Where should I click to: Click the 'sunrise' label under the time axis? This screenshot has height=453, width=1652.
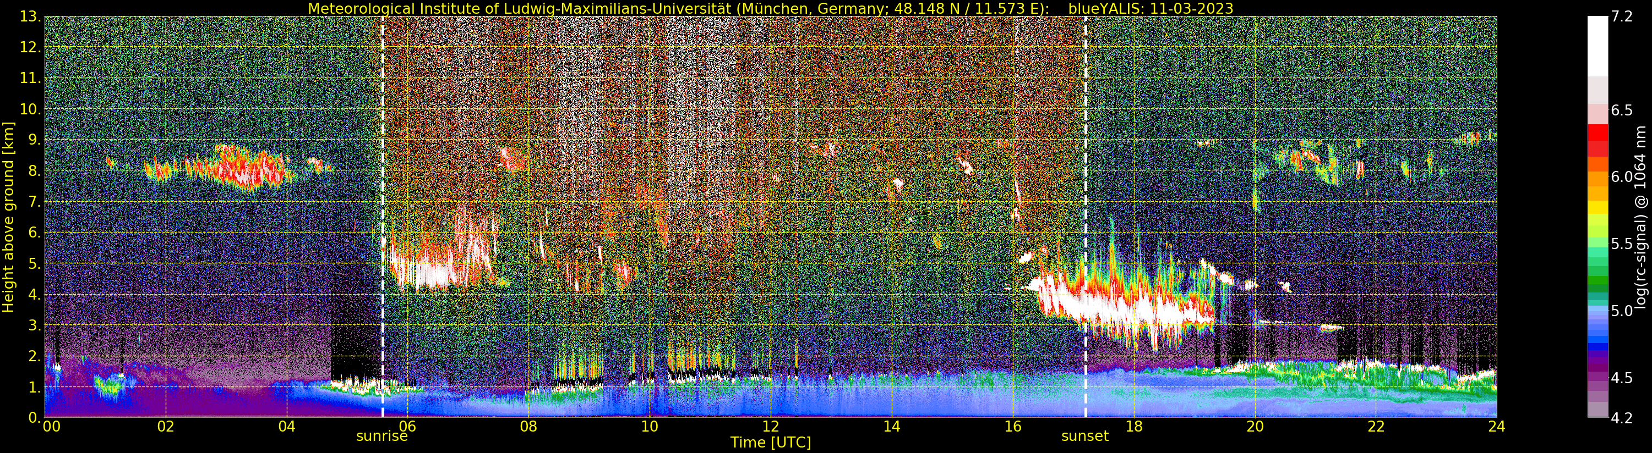click(381, 436)
